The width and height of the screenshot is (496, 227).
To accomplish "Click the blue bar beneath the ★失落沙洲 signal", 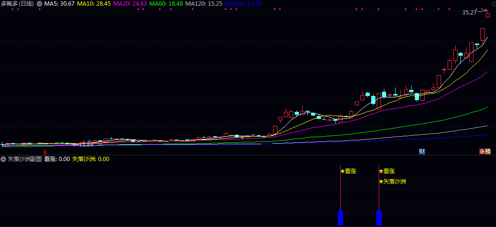I will [379, 218].
